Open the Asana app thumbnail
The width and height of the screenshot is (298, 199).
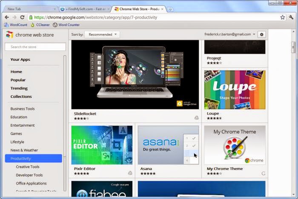click(169, 145)
